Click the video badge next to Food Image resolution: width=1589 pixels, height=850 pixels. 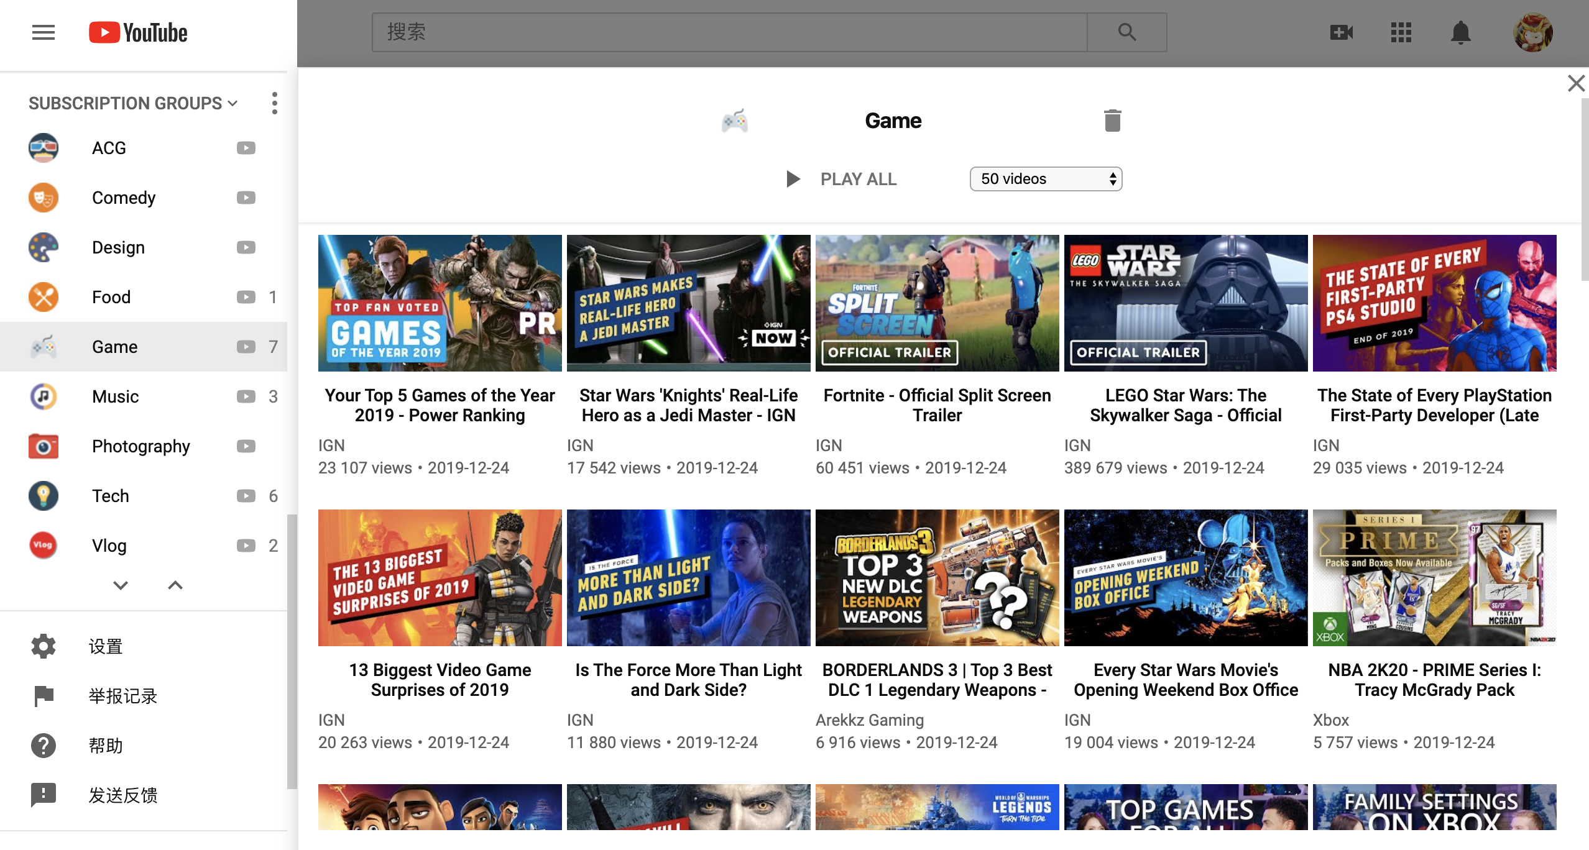(x=246, y=297)
